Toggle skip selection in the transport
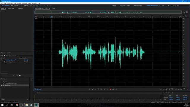Viewport: 190px width, 107px height. tap(116, 89)
